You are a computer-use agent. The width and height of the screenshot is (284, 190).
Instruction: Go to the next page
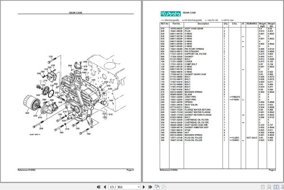[x=144, y=187]
